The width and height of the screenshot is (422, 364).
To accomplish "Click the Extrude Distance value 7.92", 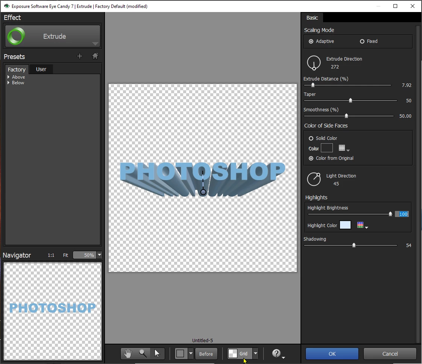I will click(406, 85).
